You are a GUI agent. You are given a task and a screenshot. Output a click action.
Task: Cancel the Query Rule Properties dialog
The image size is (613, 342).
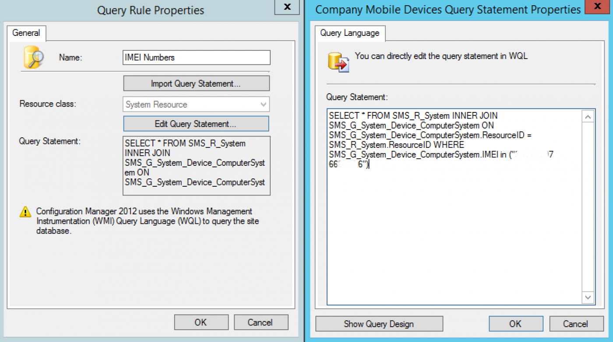coord(261,322)
